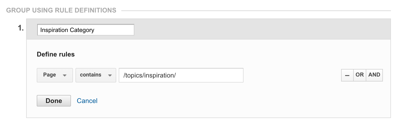This screenshot has height=131, width=402.
Task: Open the Page dimension dropdown
Action: point(55,75)
